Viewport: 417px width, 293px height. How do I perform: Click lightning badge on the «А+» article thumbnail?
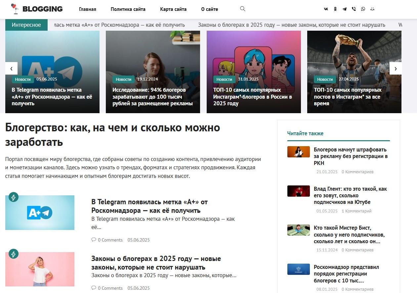click(x=14, y=197)
